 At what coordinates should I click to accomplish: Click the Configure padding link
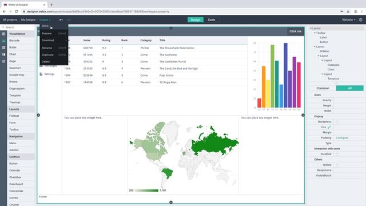342,138
